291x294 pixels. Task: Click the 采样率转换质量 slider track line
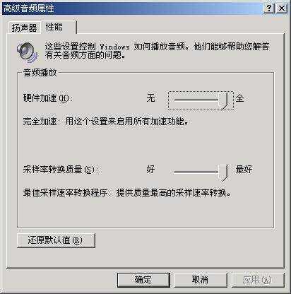coord(196,172)
